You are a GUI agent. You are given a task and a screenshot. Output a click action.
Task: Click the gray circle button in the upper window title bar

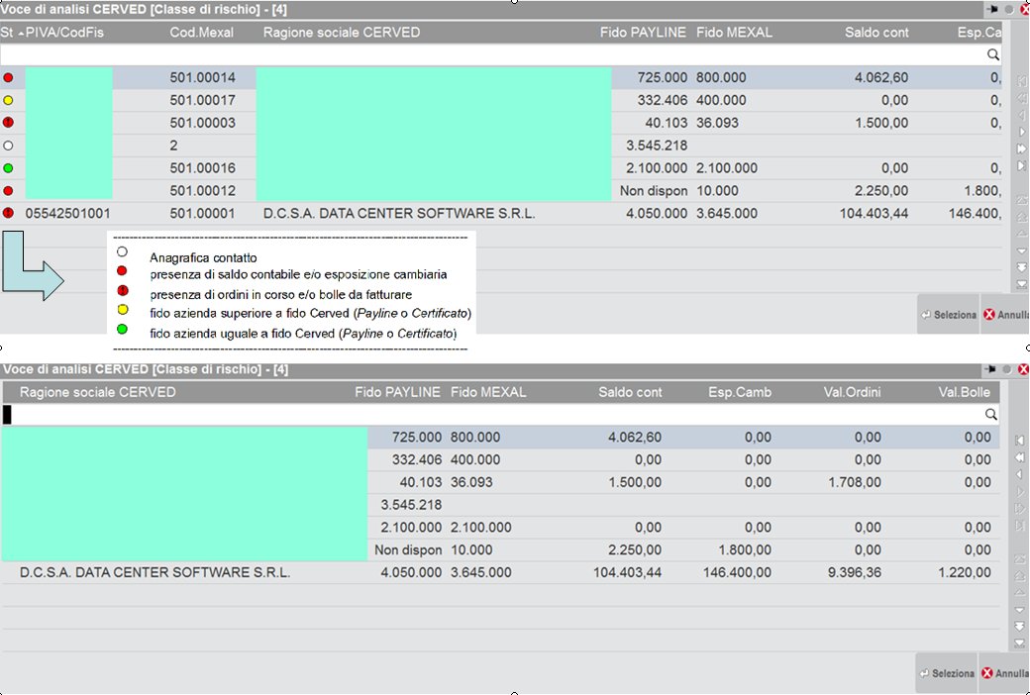1008,9
